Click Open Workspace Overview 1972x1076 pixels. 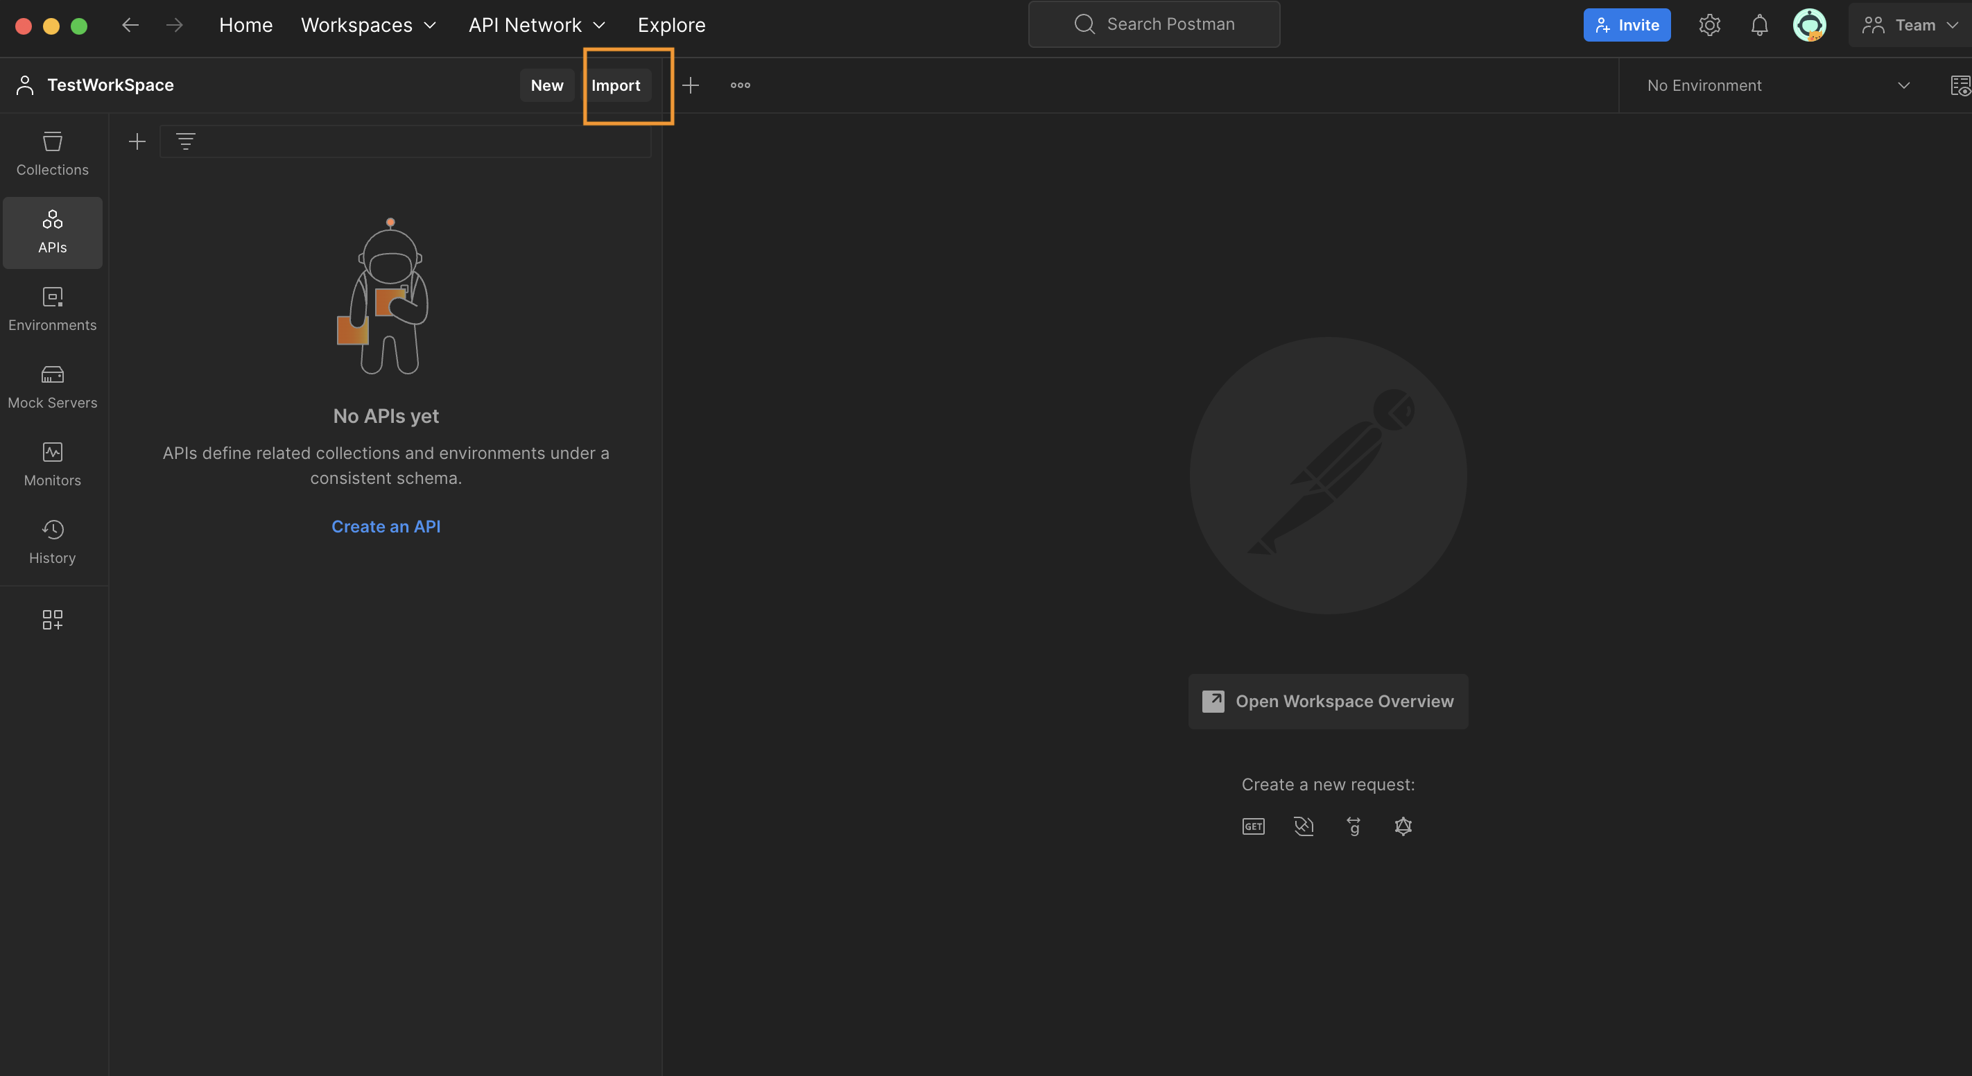(x=1329, y=702)
